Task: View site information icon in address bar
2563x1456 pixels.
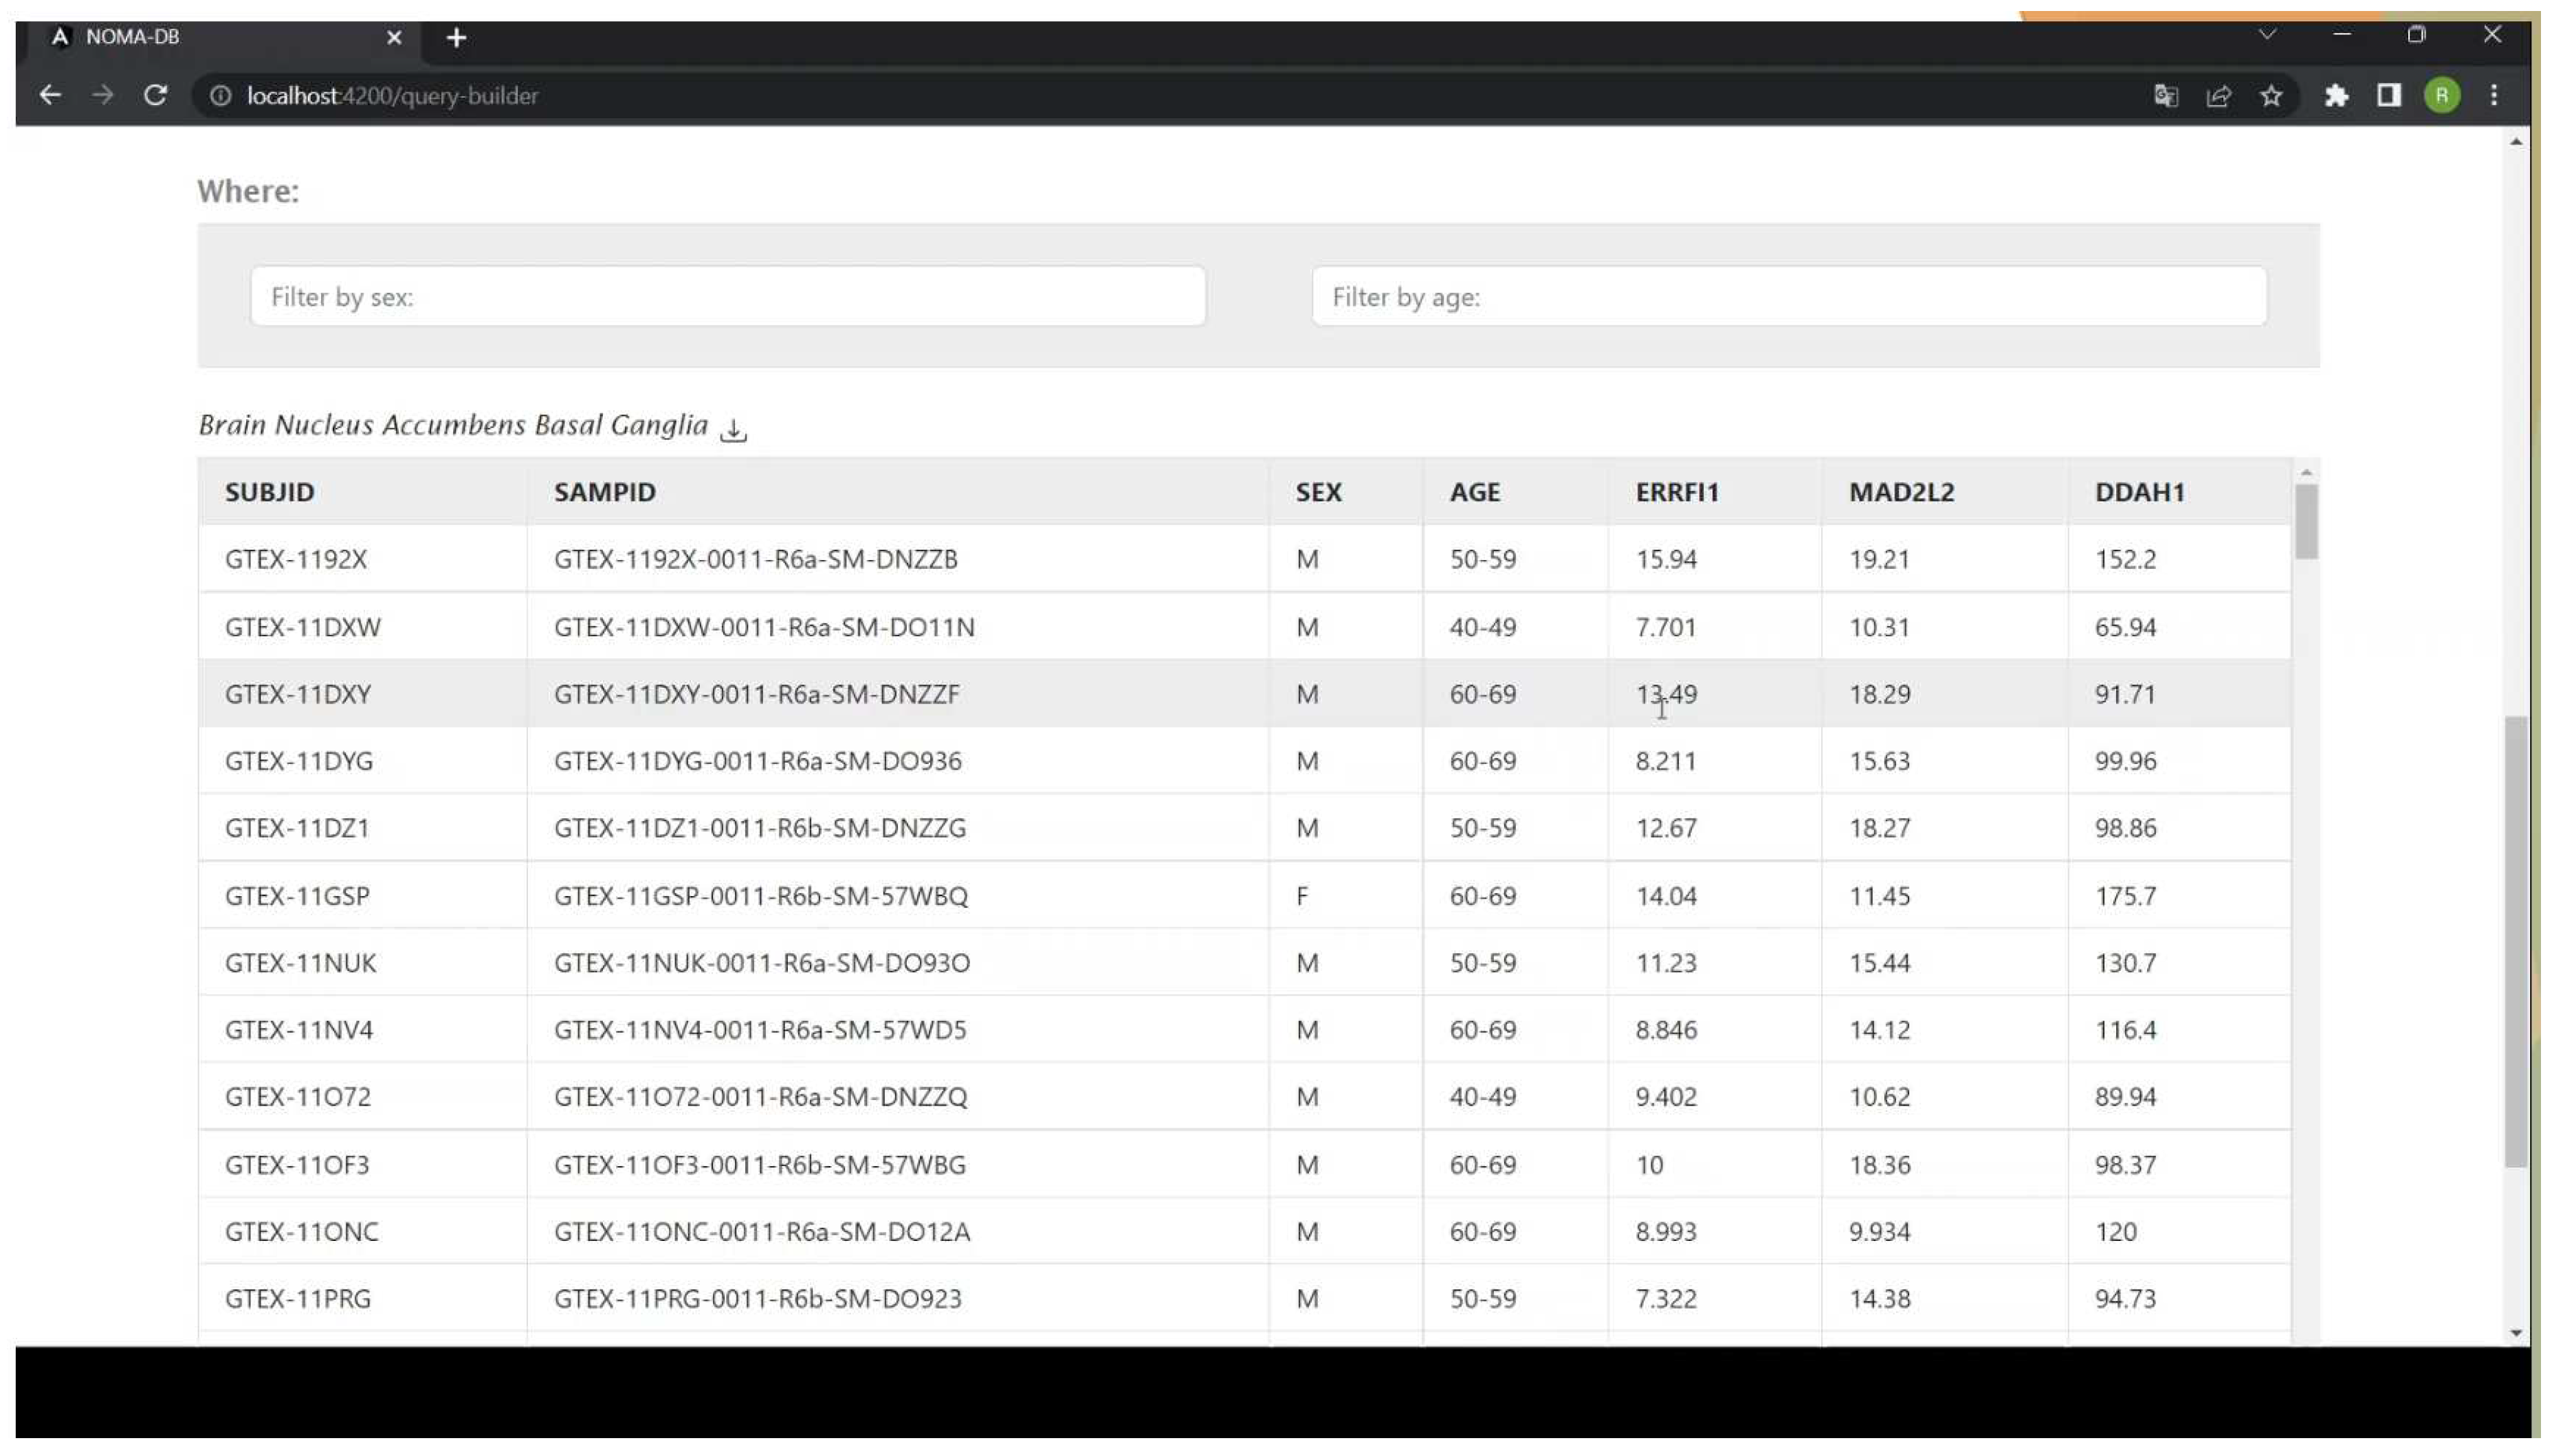Action: (x=220, y=96)
